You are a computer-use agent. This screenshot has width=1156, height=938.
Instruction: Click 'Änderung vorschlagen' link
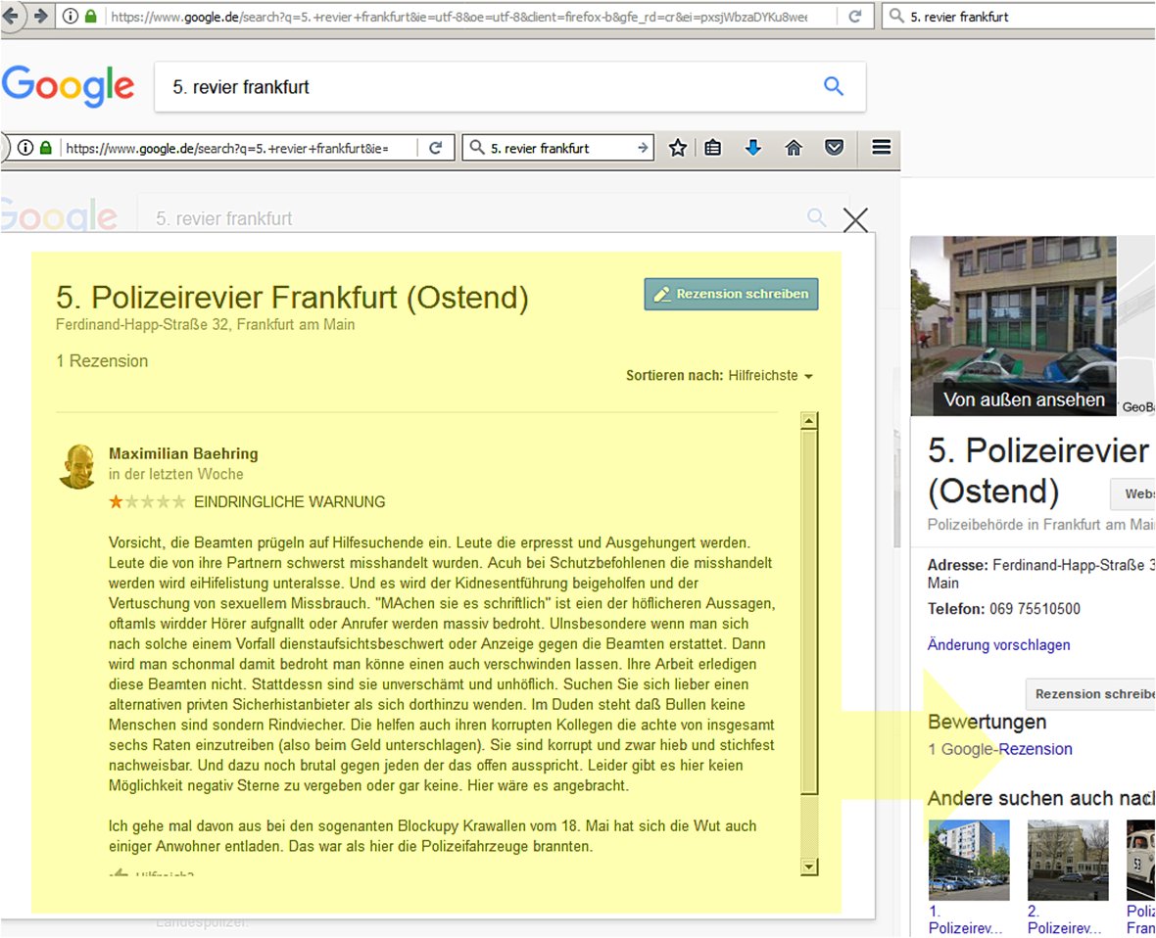click(x=999, y=644)
